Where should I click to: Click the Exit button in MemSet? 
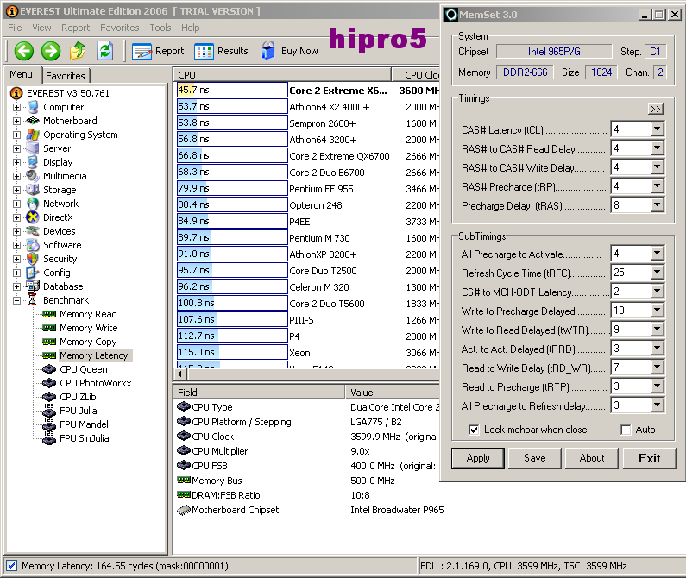(649, 458)
